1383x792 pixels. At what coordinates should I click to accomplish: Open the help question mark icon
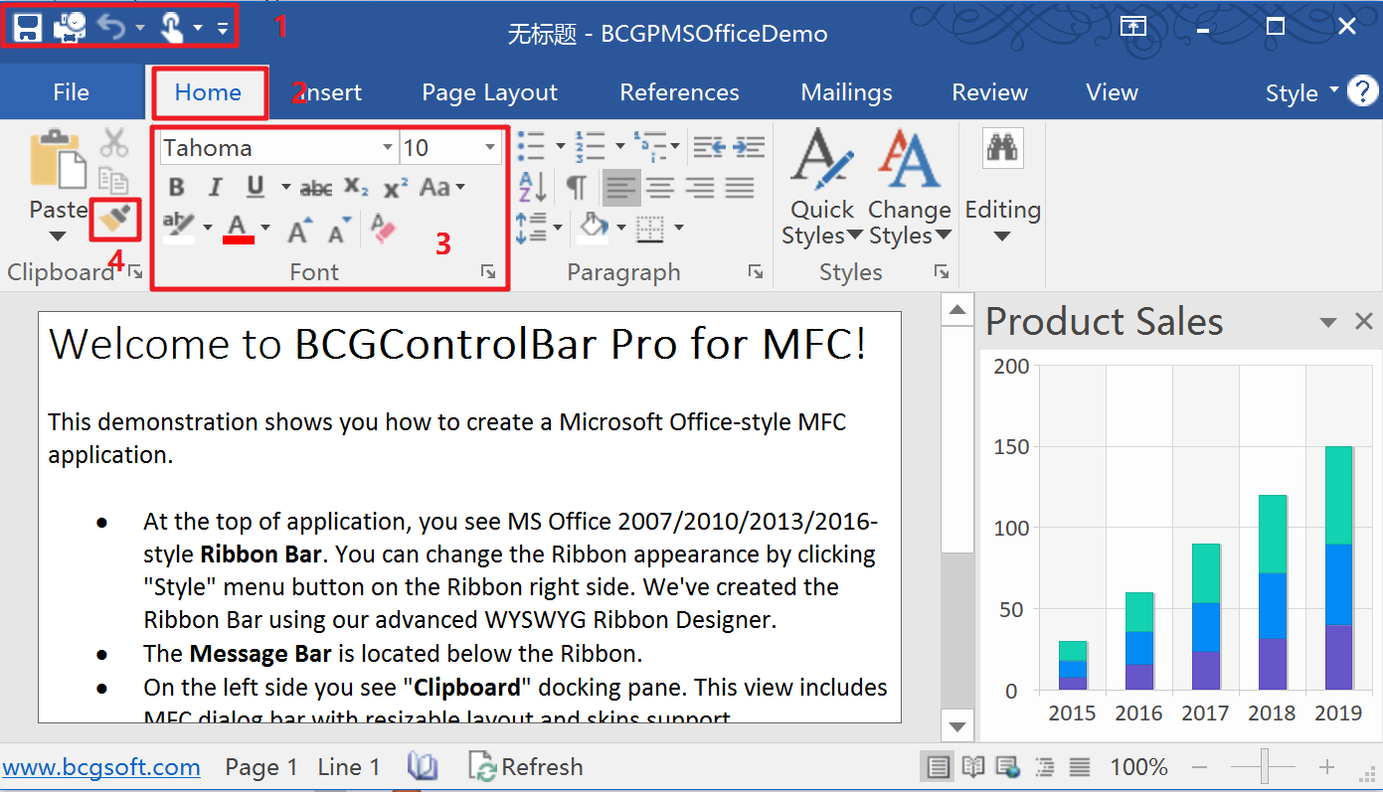(1362, 92)
